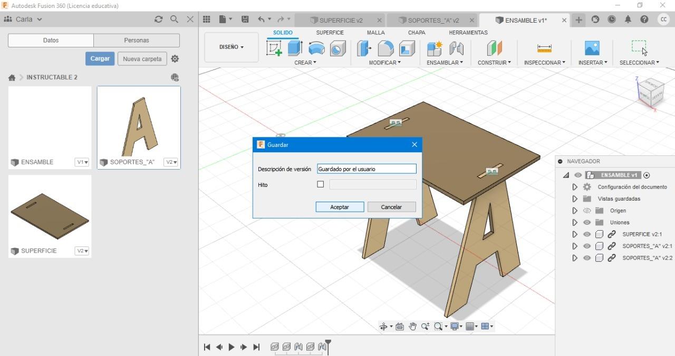Toggle visibility of ENSAMBLE v1 root
675x356 pixels.
(x=578, y=175)
